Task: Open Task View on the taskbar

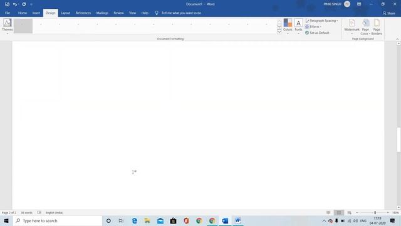Action: click(x=121, y=220)
